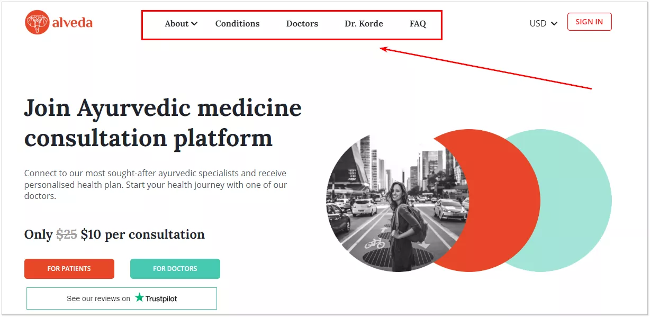The image size is (650, 317).
Task: Go to the Conditions page
Action: [x=237, y=24]
